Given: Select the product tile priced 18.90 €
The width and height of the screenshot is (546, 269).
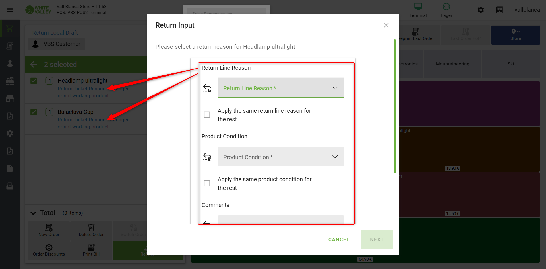Looking at the screenshot, I should click(469, 149).
